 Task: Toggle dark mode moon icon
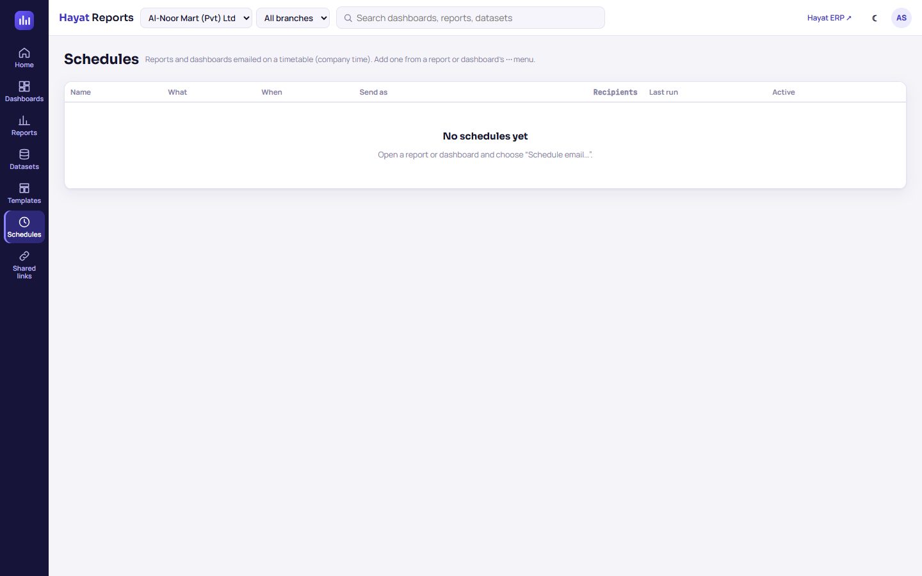pyautogui.click(x=875, y=18)
